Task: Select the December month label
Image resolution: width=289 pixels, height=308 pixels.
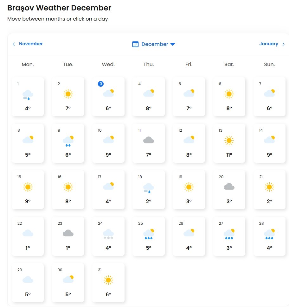Action: click(x=155, y=44)
